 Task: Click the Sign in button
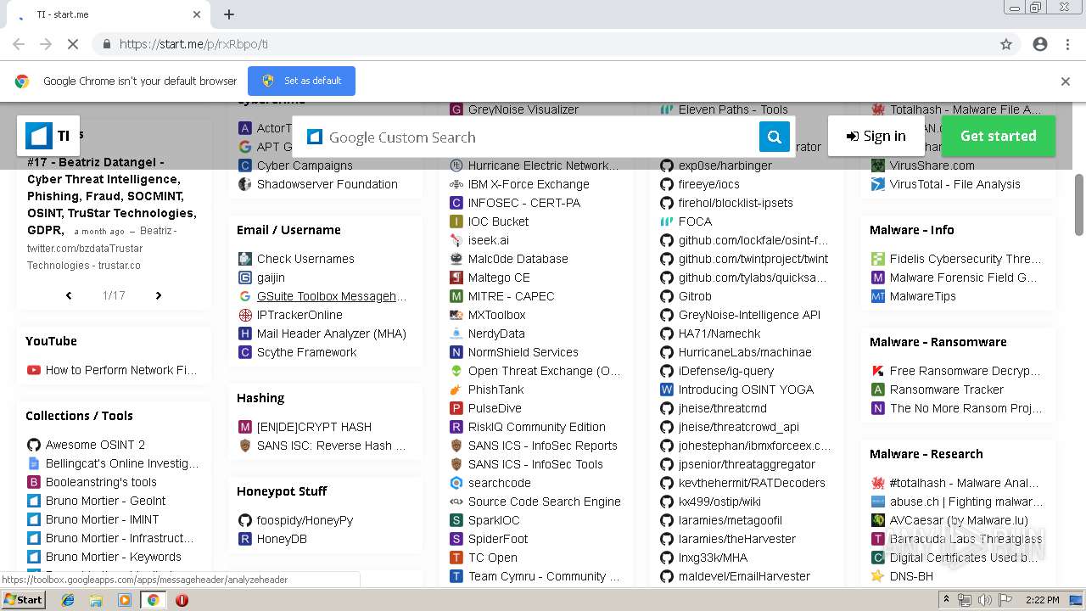coord(876,136)
